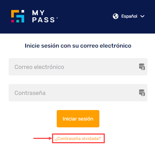Click heading Inicie sesión con su correo electrónico

[78, 46]
